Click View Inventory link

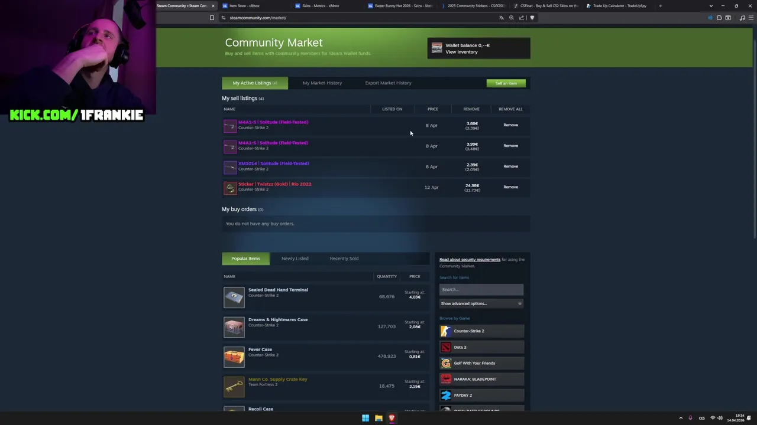click(x=461, y=52)
